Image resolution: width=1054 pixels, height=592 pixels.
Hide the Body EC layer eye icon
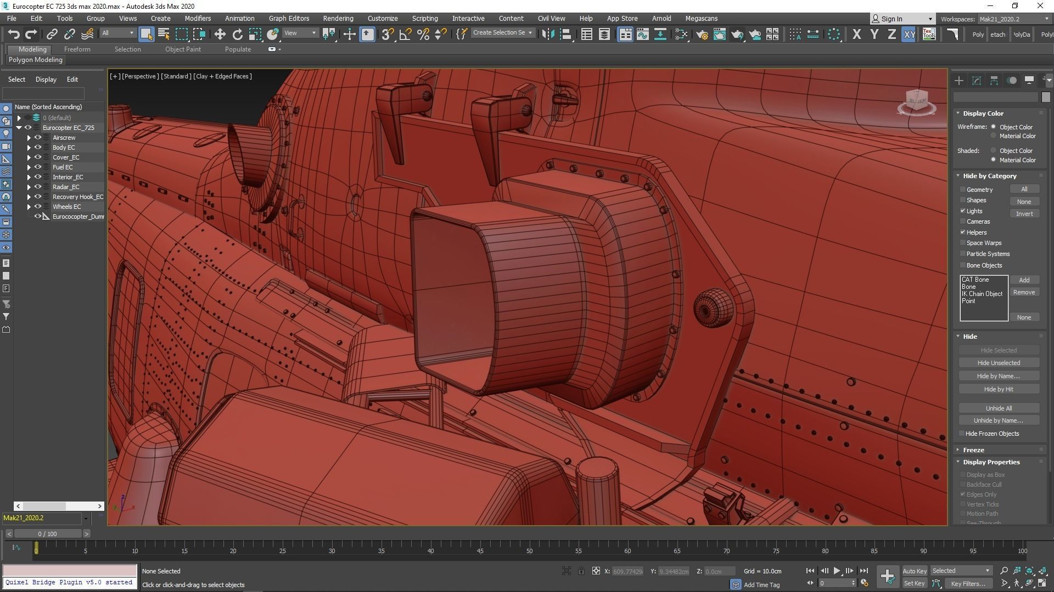(38, 147)
